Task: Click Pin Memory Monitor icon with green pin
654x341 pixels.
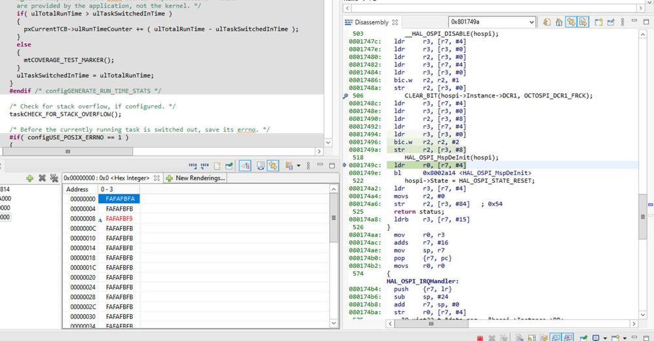Action: [x=229, y=166]
